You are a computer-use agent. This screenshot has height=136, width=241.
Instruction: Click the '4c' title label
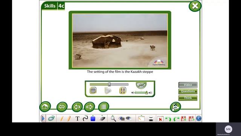point(61,6)
